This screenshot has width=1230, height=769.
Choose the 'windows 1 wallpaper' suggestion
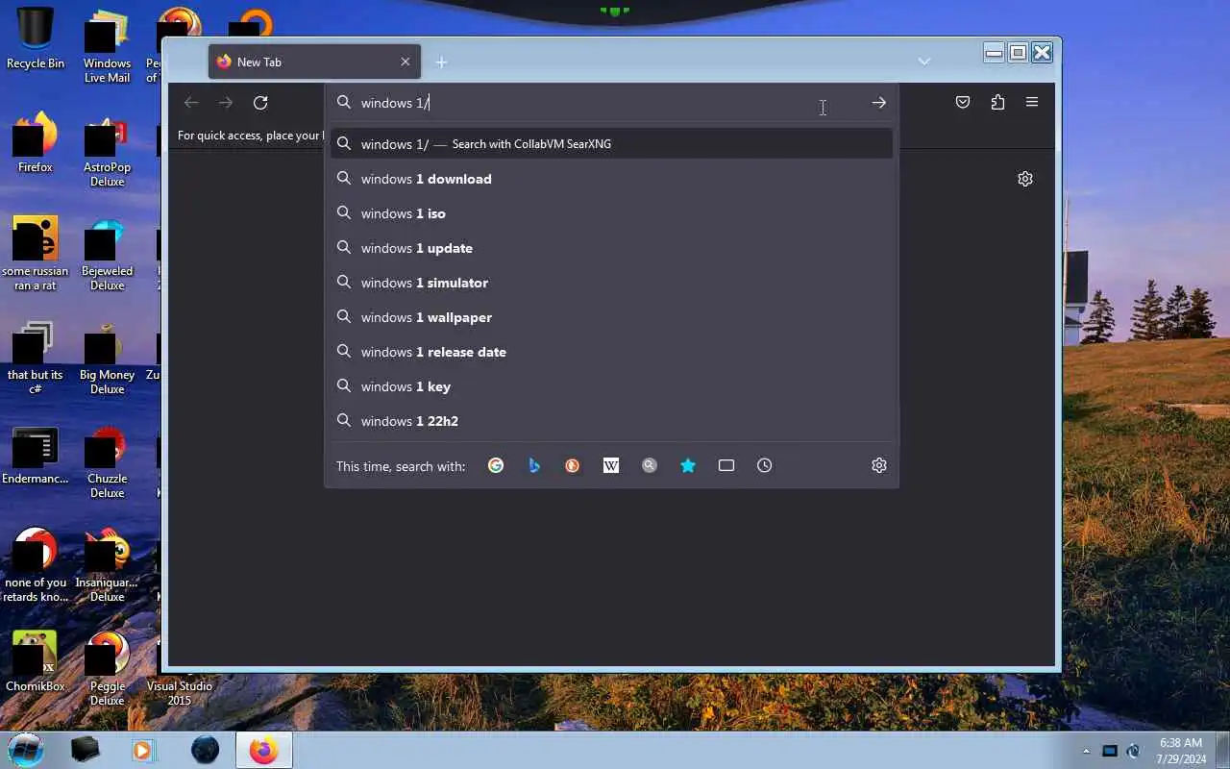click(611, 317)
